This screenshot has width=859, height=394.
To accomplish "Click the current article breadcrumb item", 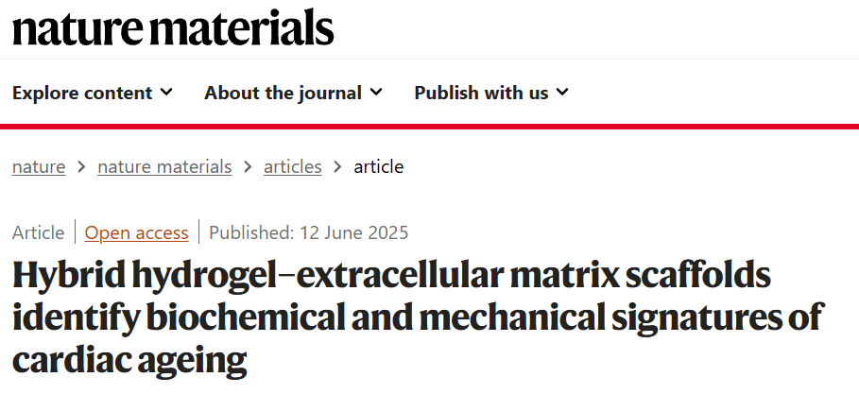I will point(378,167).
